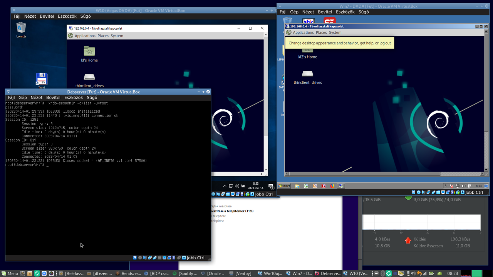Open System menu in W10 remote desktop

[x=117, y=36]
